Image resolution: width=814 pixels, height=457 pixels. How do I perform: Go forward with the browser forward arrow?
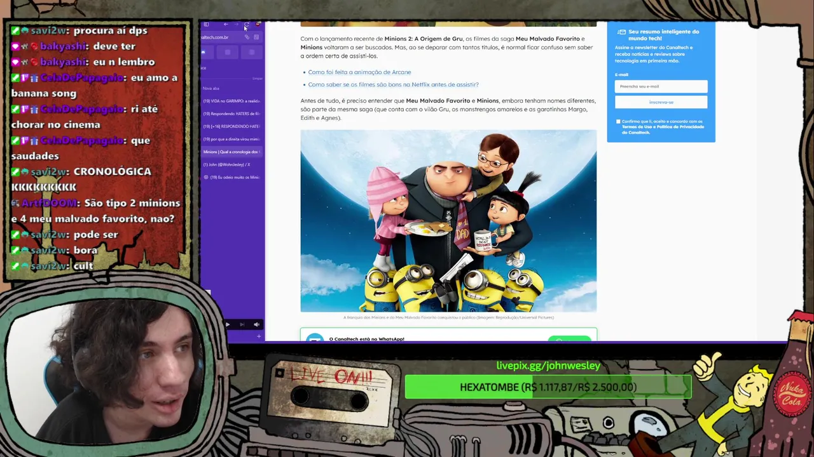click(x=236, y=24)
